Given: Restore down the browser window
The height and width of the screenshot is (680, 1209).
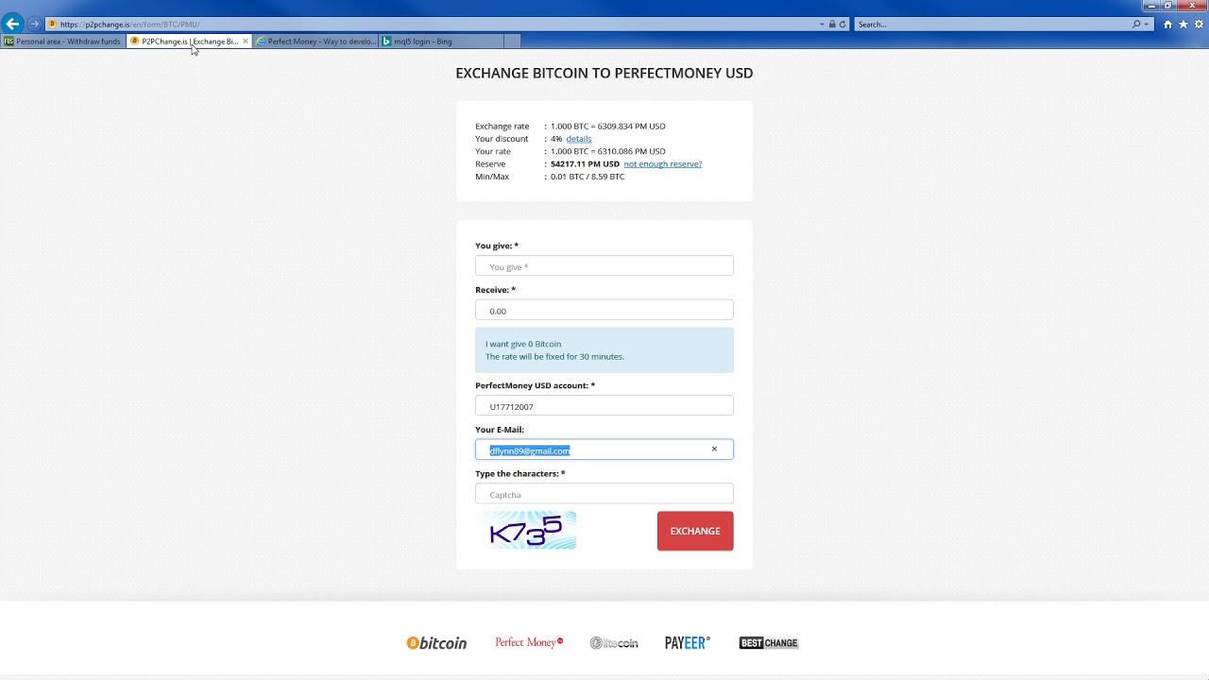Looking at the screenshot, I should [1168, 6].
